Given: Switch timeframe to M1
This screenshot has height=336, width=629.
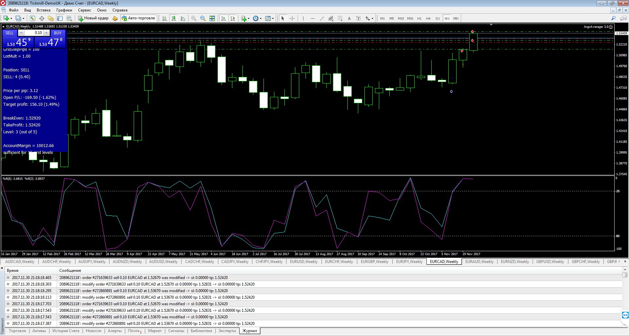Looking at the screenshot, I should (x=383, y=18).
